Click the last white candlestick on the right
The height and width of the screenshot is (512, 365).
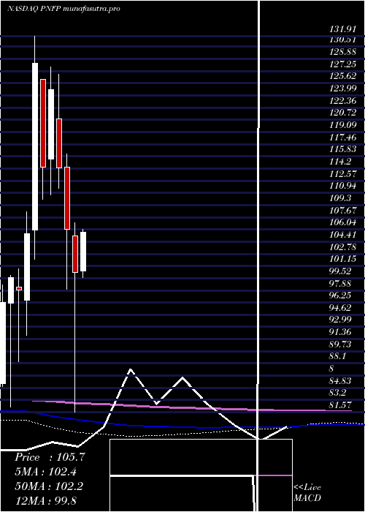[x=83, y=252]
